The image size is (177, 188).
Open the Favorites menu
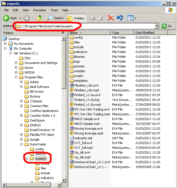click(x=40, y=10)
